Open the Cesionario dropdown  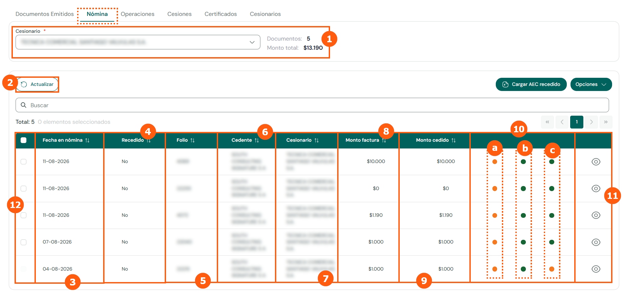pos(138,42)
